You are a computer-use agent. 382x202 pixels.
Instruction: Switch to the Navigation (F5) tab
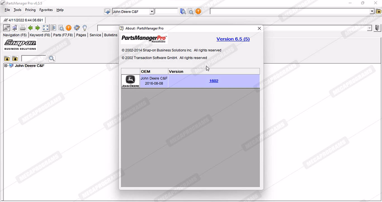[15, 35]
